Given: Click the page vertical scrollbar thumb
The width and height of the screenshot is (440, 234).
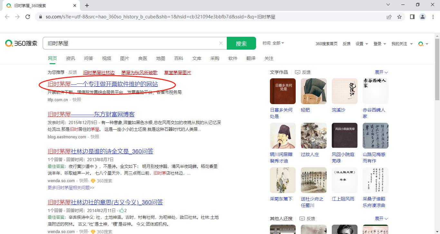Looking at the screenshot, I should point(437,69).
